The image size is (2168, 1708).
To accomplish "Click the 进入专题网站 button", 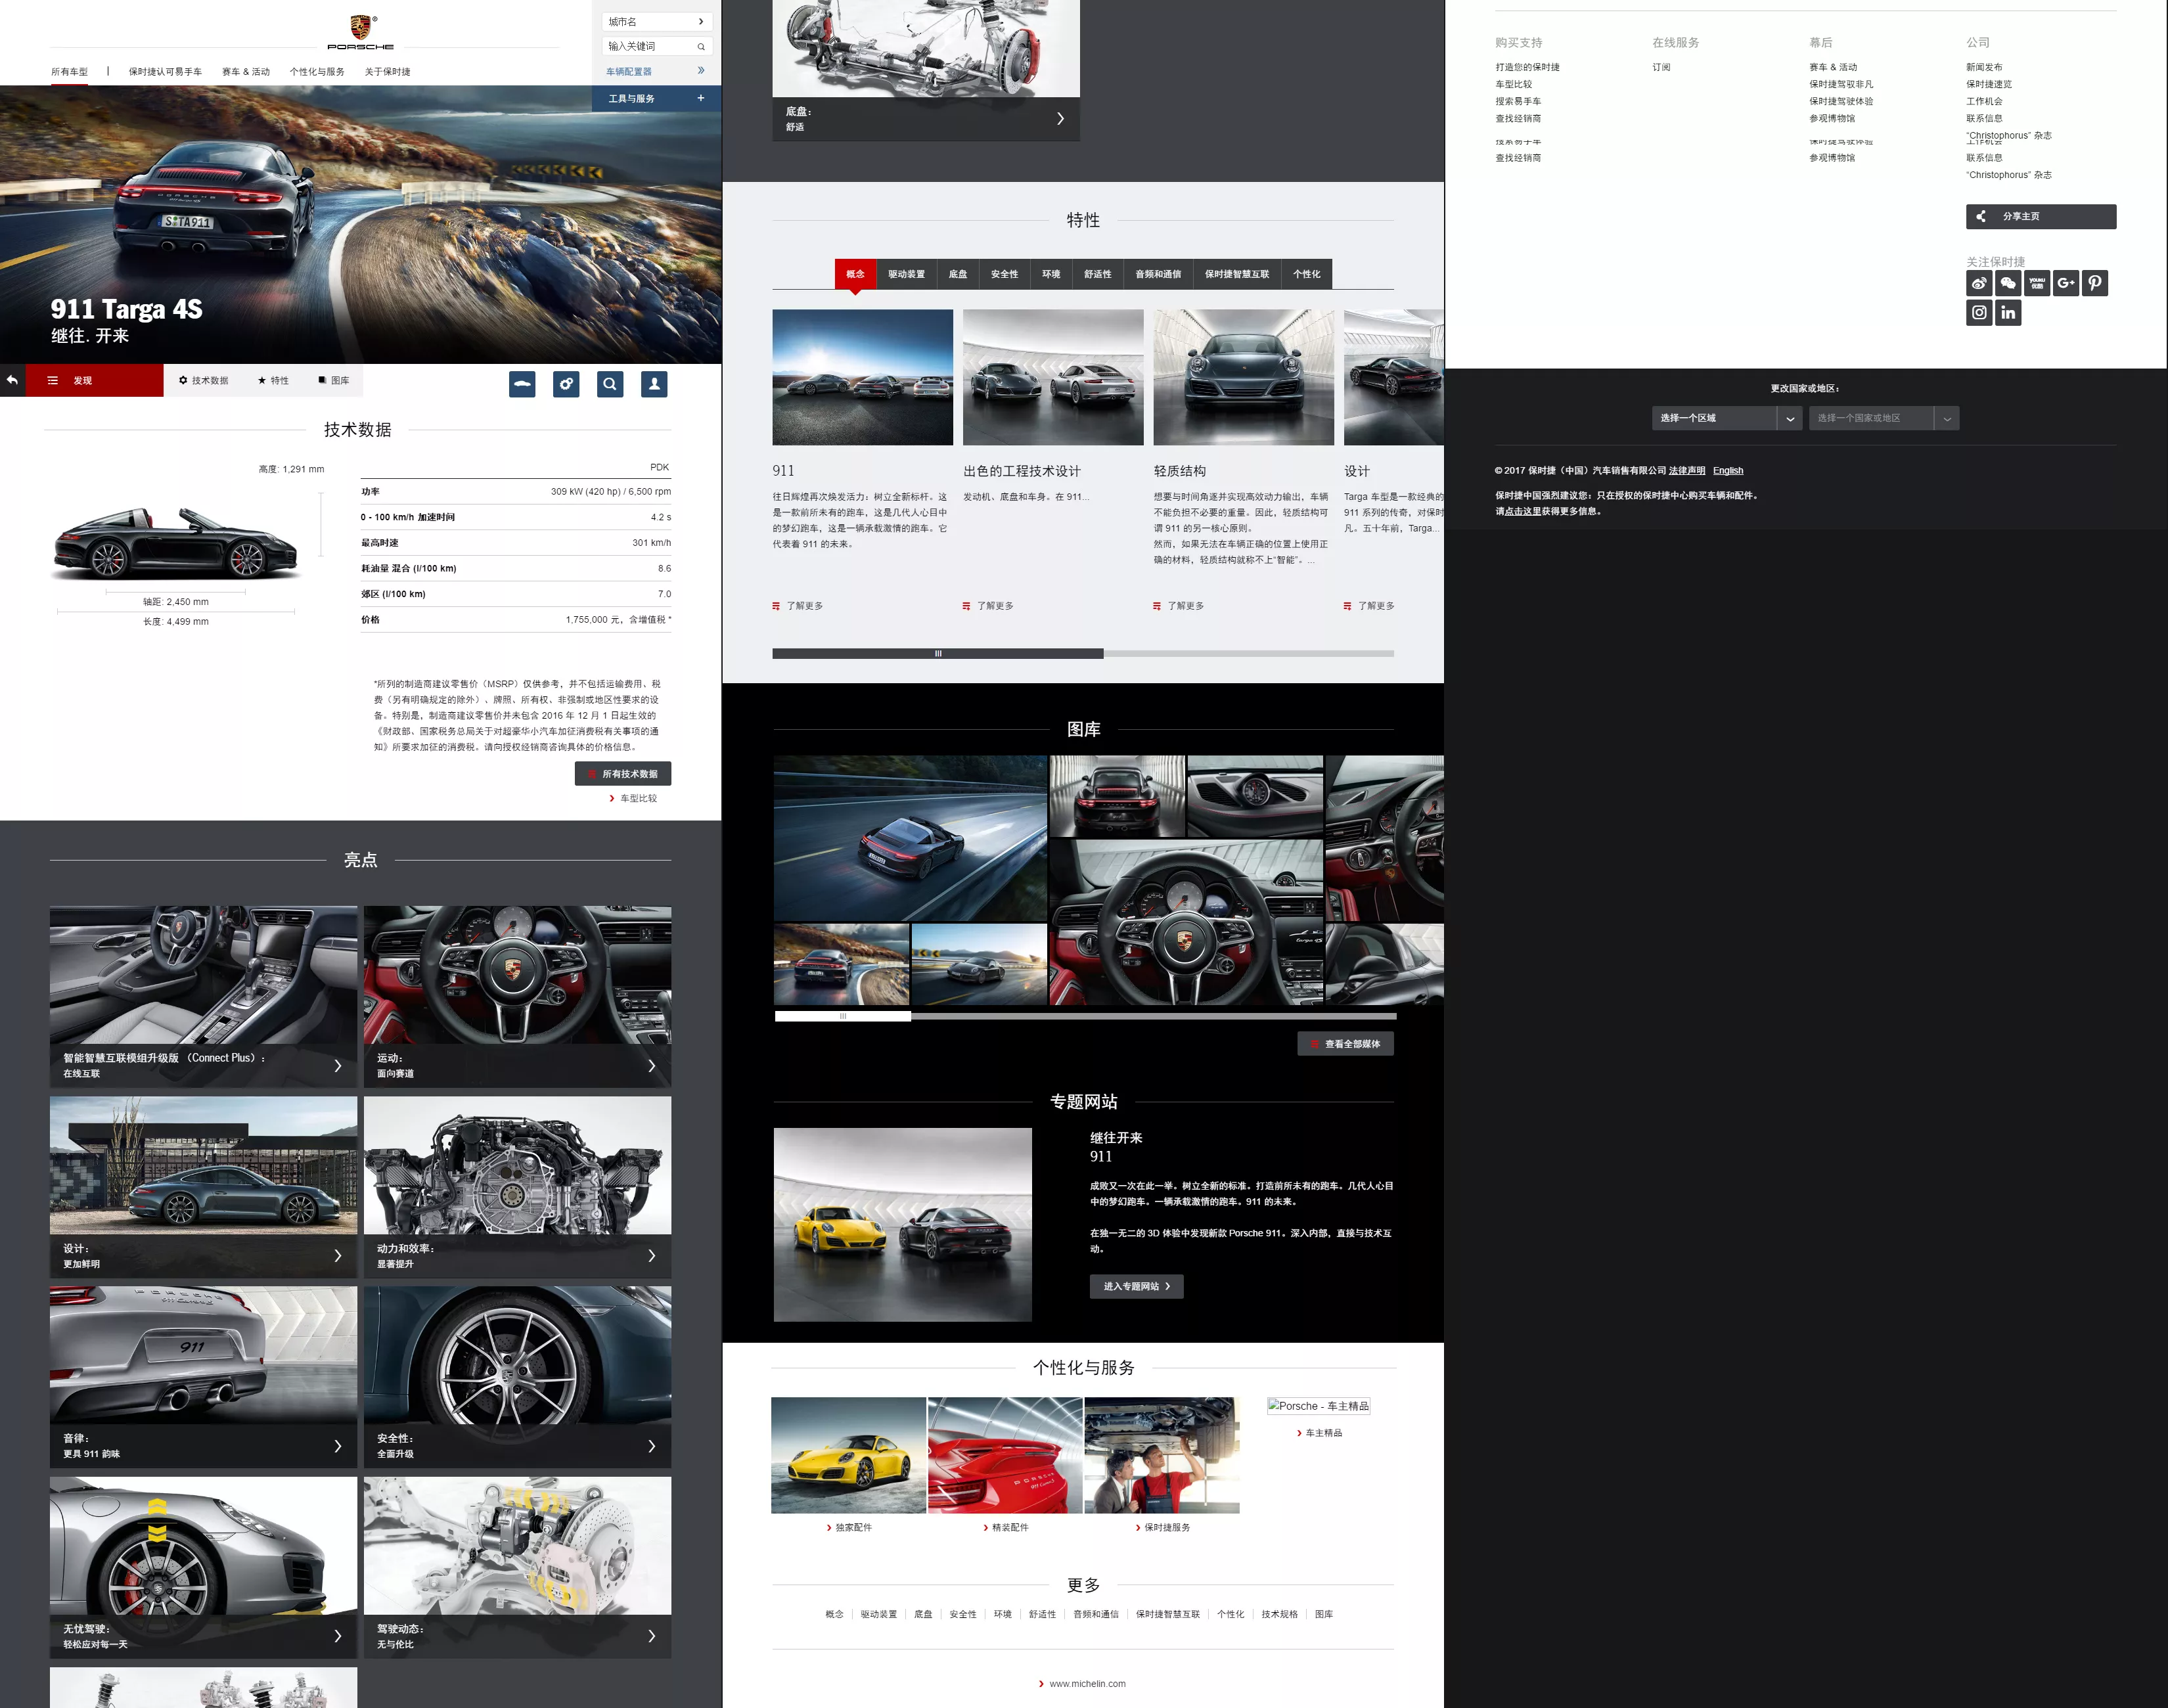I will pyautogui.click(x=1137, y=1286).
